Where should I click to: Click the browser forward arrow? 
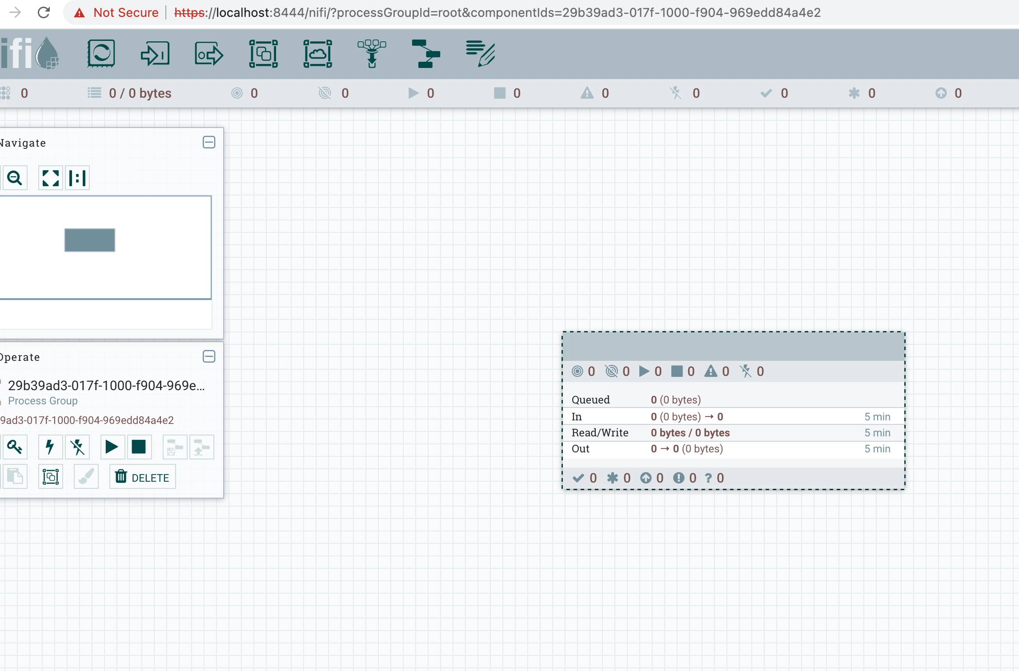click(x=15, y=12)
